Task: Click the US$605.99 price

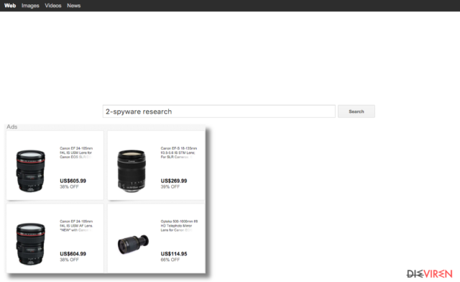Action: 73,181
